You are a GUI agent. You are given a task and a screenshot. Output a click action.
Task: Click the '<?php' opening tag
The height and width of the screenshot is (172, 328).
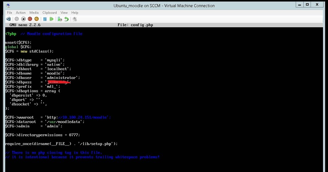pyautogui.click(x=11, y=34)
